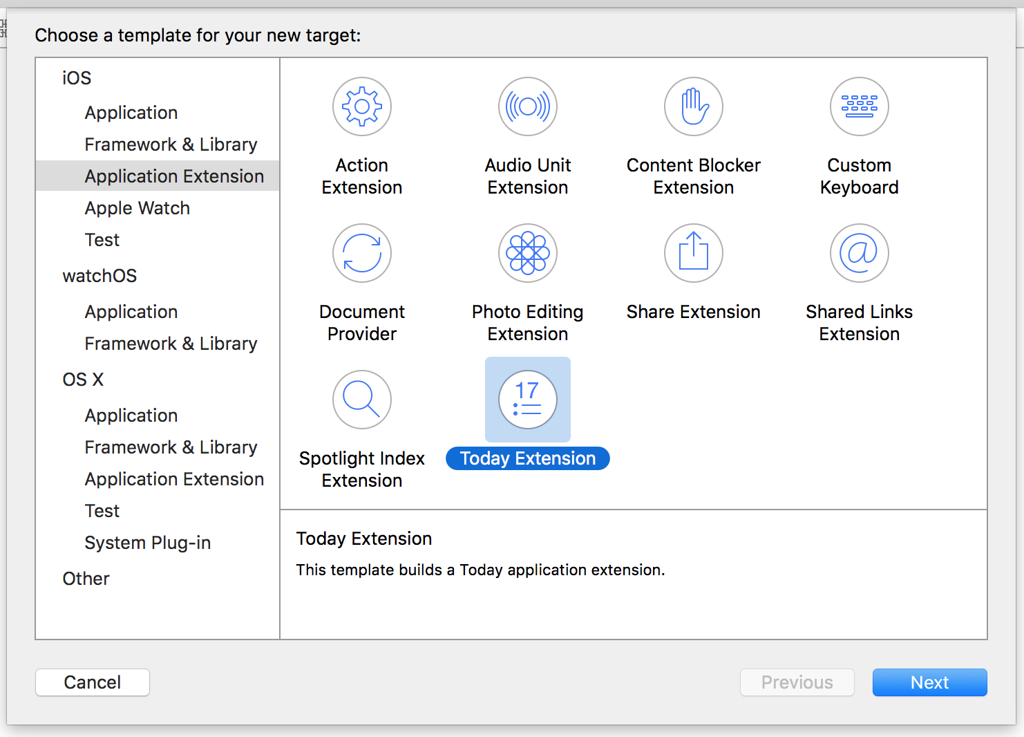
Task: Choose the Audio Unit Extension template icon
Action: pyautogui.click(x=528, y=106)
